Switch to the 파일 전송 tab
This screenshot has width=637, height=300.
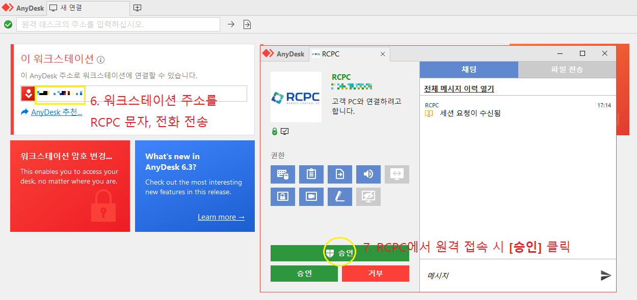coord(567,70)
